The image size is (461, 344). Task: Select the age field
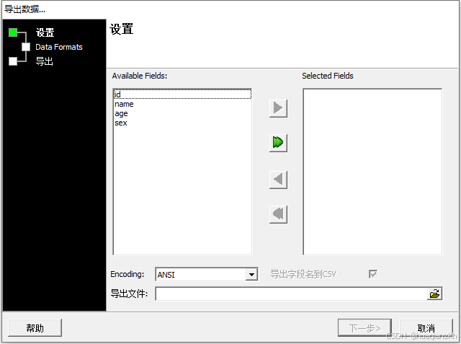(x=182, y=113)
